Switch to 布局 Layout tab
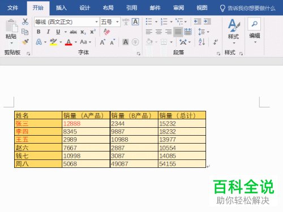The width and height of the screenshot is (283, 212). pyautogui.click(x=108, y=8)
